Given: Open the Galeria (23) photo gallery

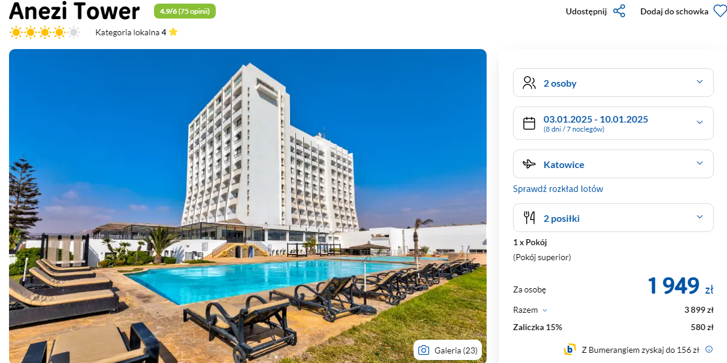Looking at the screenshot, I should tap(448, 350).
